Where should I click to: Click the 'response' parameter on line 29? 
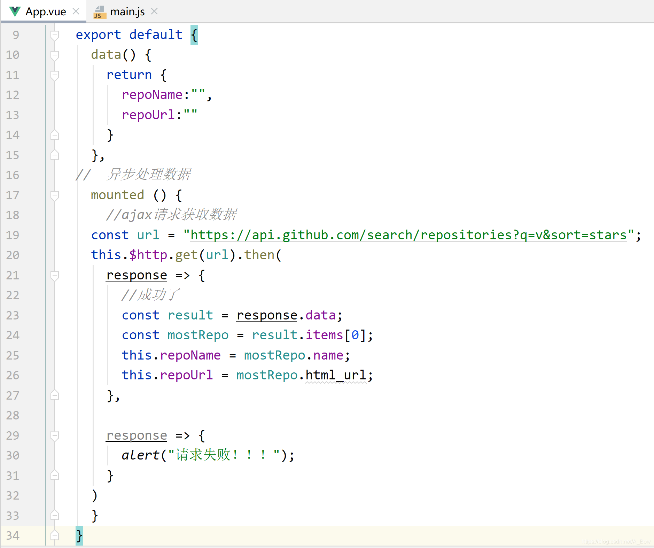tap(137, 435)
